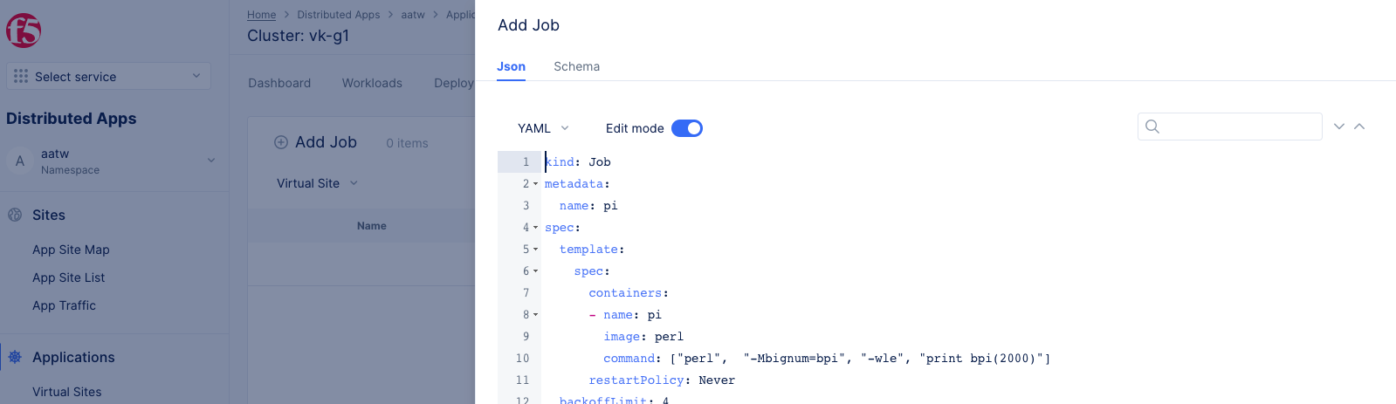This screenshot has height=404, width=1396.
Task: Open the Workloads tab
Action: point(372,83)
